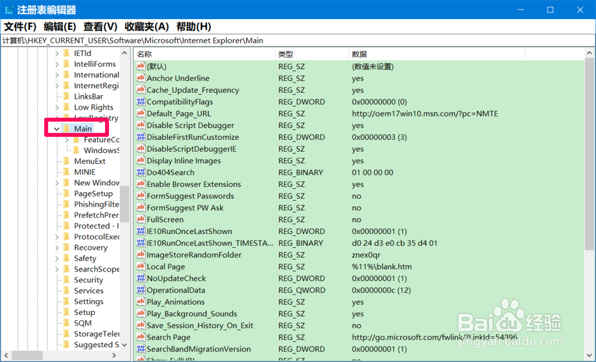Expand the Safety key
The width and height of the screenshot is (596, 362).
pos(57,258)
